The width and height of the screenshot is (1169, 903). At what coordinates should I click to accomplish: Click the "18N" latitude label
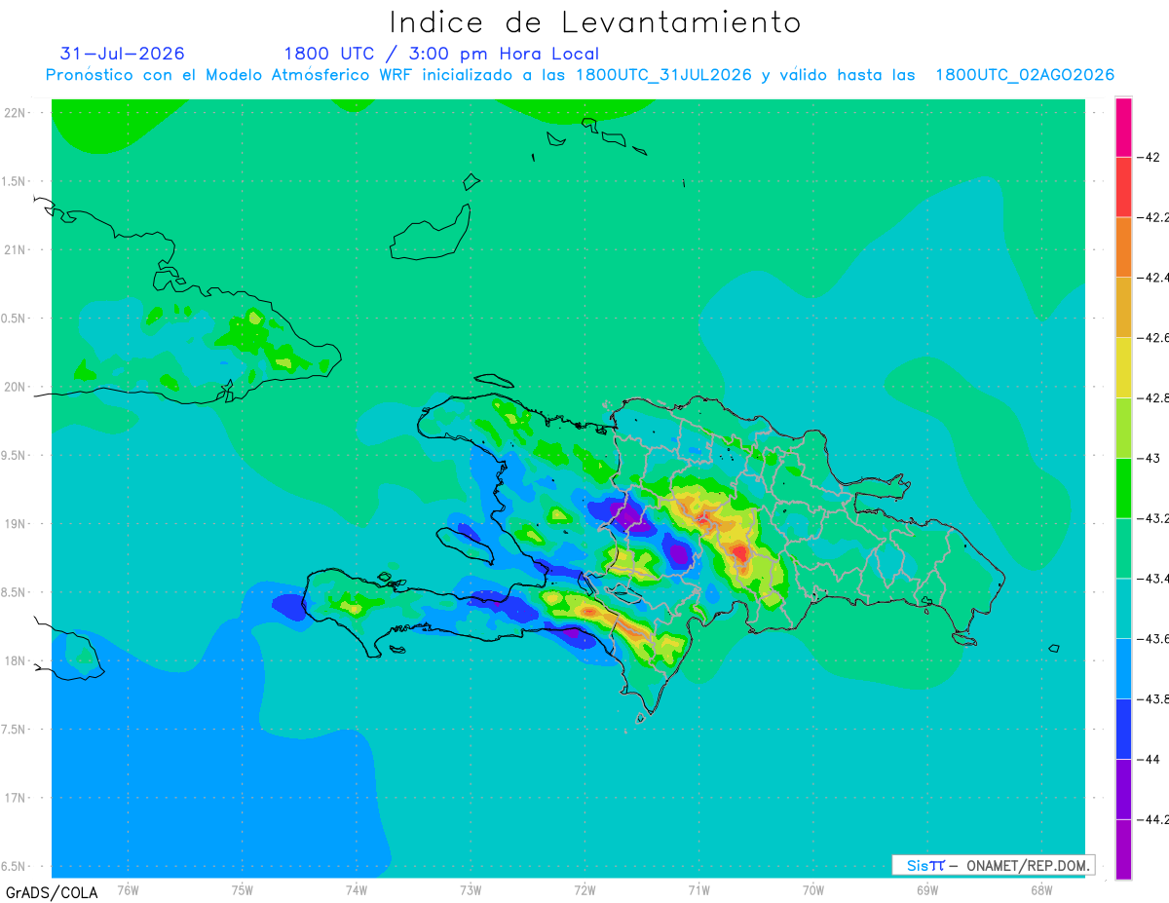tap(17, 660)
